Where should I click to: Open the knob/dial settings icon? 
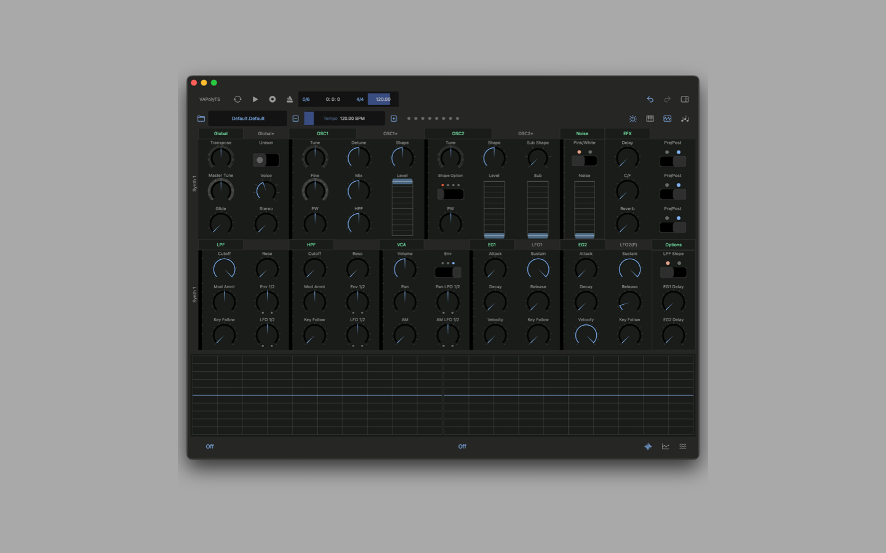point(633,119)
